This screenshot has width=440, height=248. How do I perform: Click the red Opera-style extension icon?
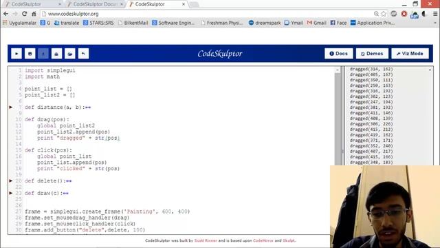click(404, 14)
